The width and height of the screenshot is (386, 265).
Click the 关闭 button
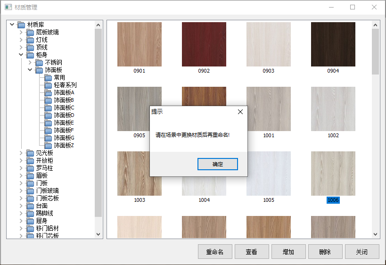362,252
